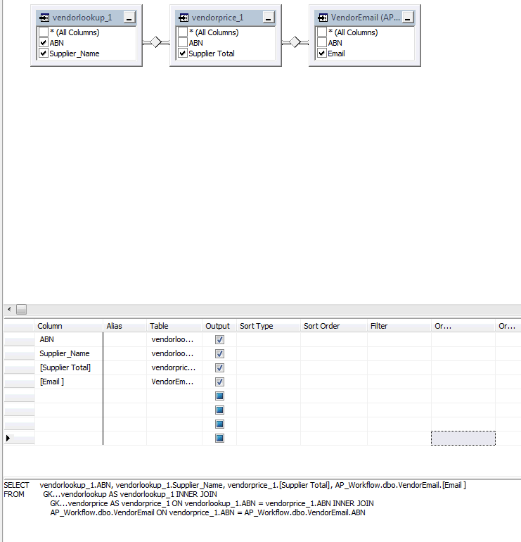Minimize the vendorlookup_1 table box
The height and width of the screenshot is (542, 521).
coord(129,18)
